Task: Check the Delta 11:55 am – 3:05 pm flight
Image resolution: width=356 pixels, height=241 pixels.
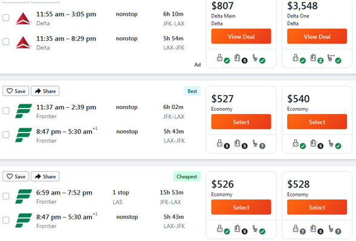Action: click(x=6, y=17)
